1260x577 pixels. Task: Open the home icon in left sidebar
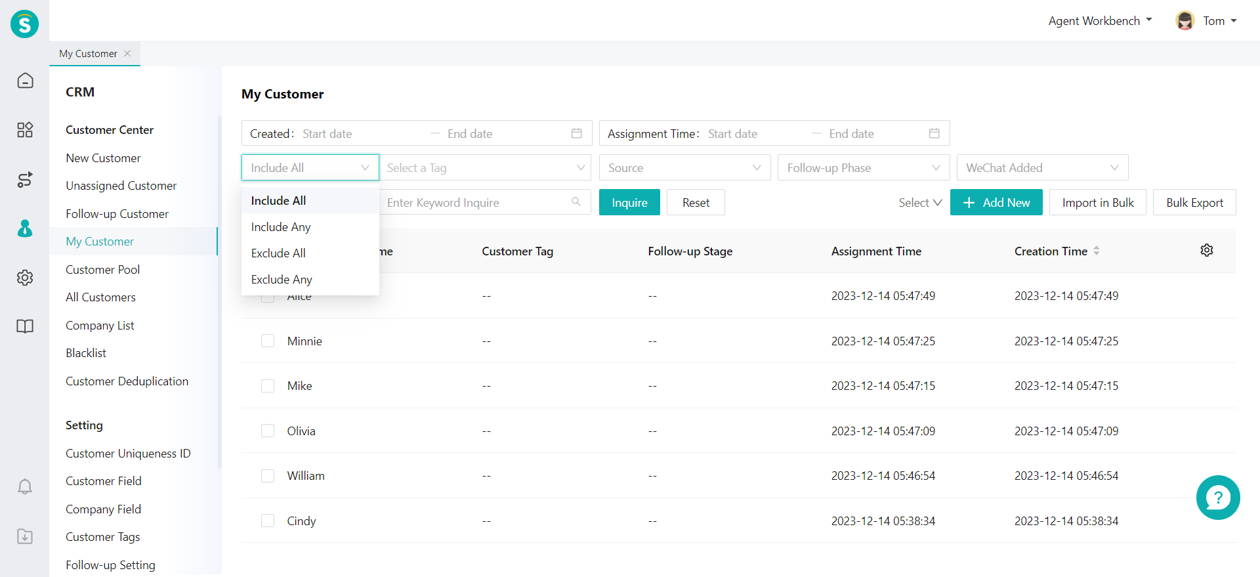coord(25,80)
